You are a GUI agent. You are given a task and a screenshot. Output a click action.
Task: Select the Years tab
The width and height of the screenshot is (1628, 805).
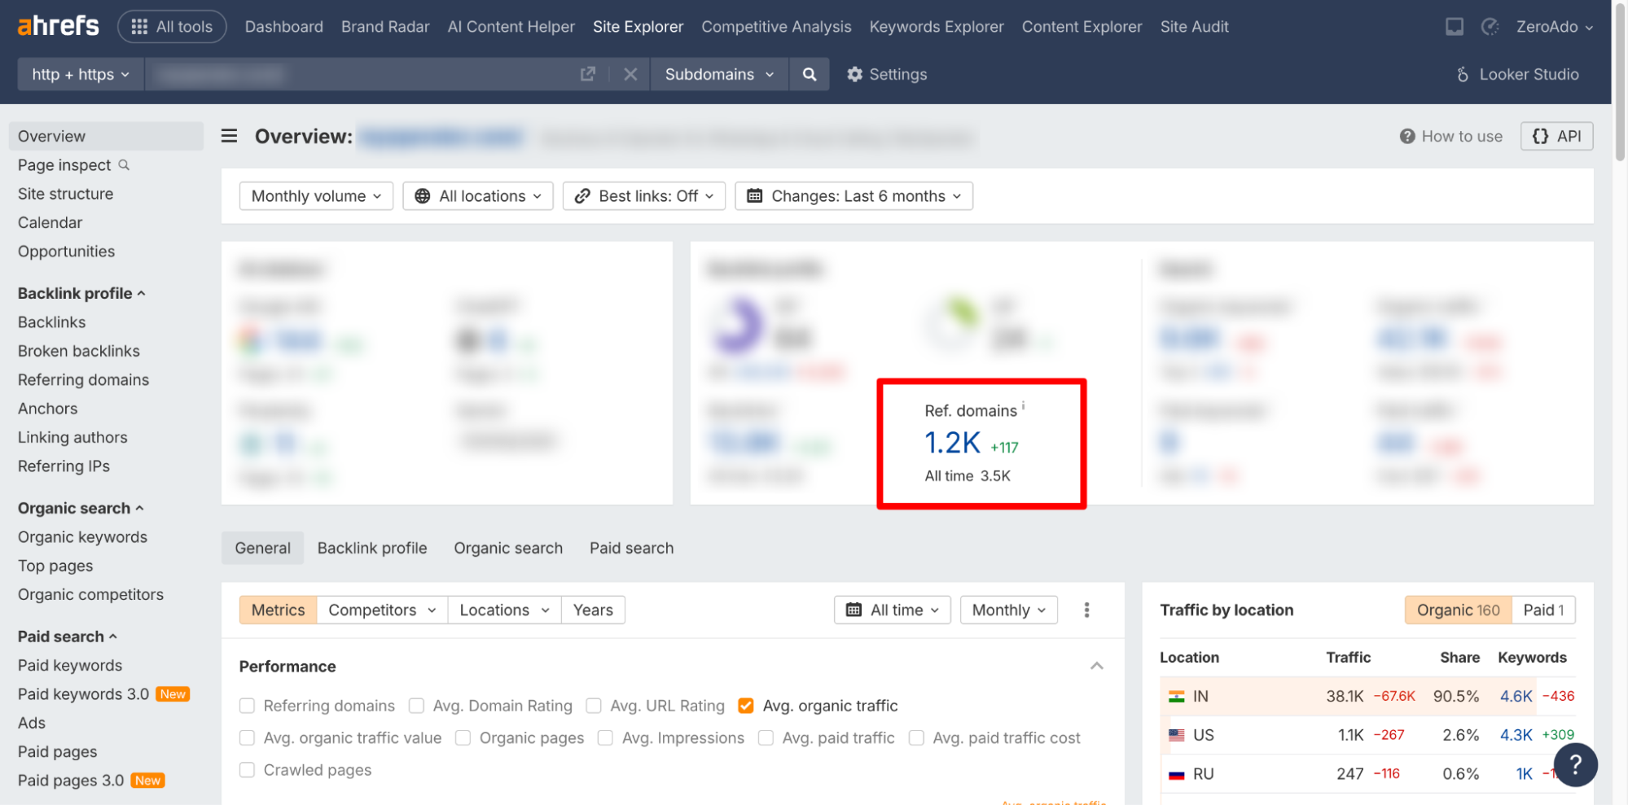pos(593,610)
